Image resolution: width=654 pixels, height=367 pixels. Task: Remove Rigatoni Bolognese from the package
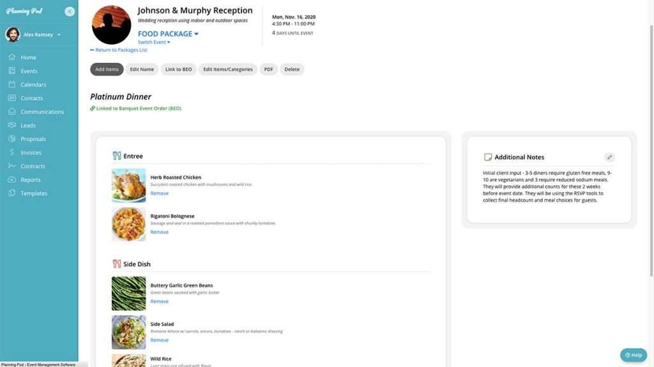tap(159, 232)
